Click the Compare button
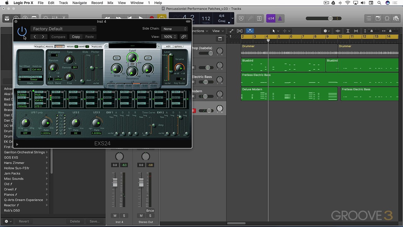 [x=58, y=37]
